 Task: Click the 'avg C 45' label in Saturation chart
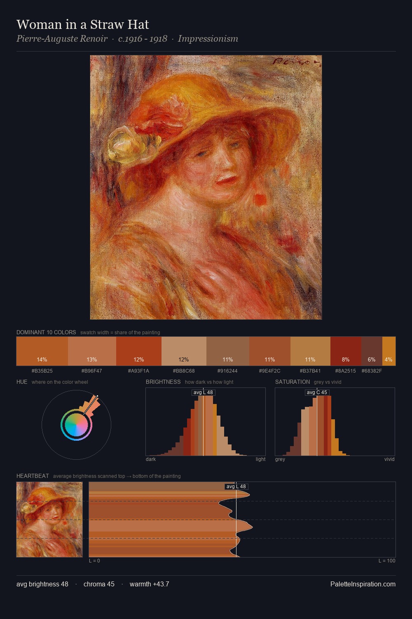coord(317,392)
